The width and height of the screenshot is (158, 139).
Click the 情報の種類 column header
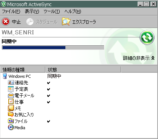point(23,69)
